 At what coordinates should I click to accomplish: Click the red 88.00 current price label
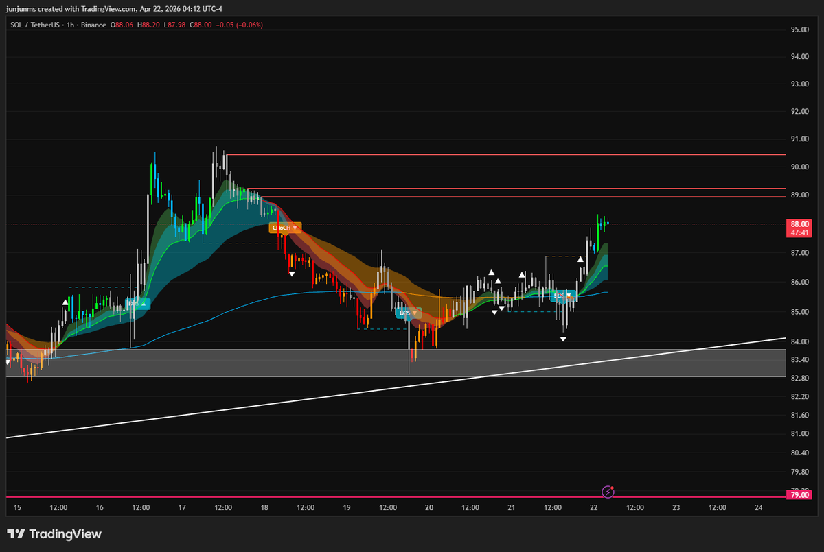800,224
